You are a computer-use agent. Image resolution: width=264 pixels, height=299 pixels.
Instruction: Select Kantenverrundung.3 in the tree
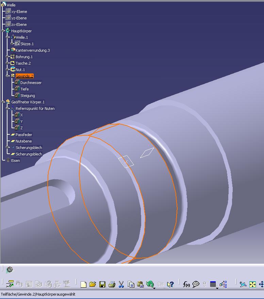(33, 50)
